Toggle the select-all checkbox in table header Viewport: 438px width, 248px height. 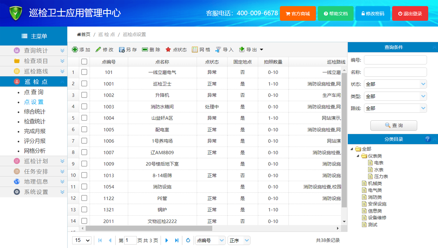click(84, 62)
